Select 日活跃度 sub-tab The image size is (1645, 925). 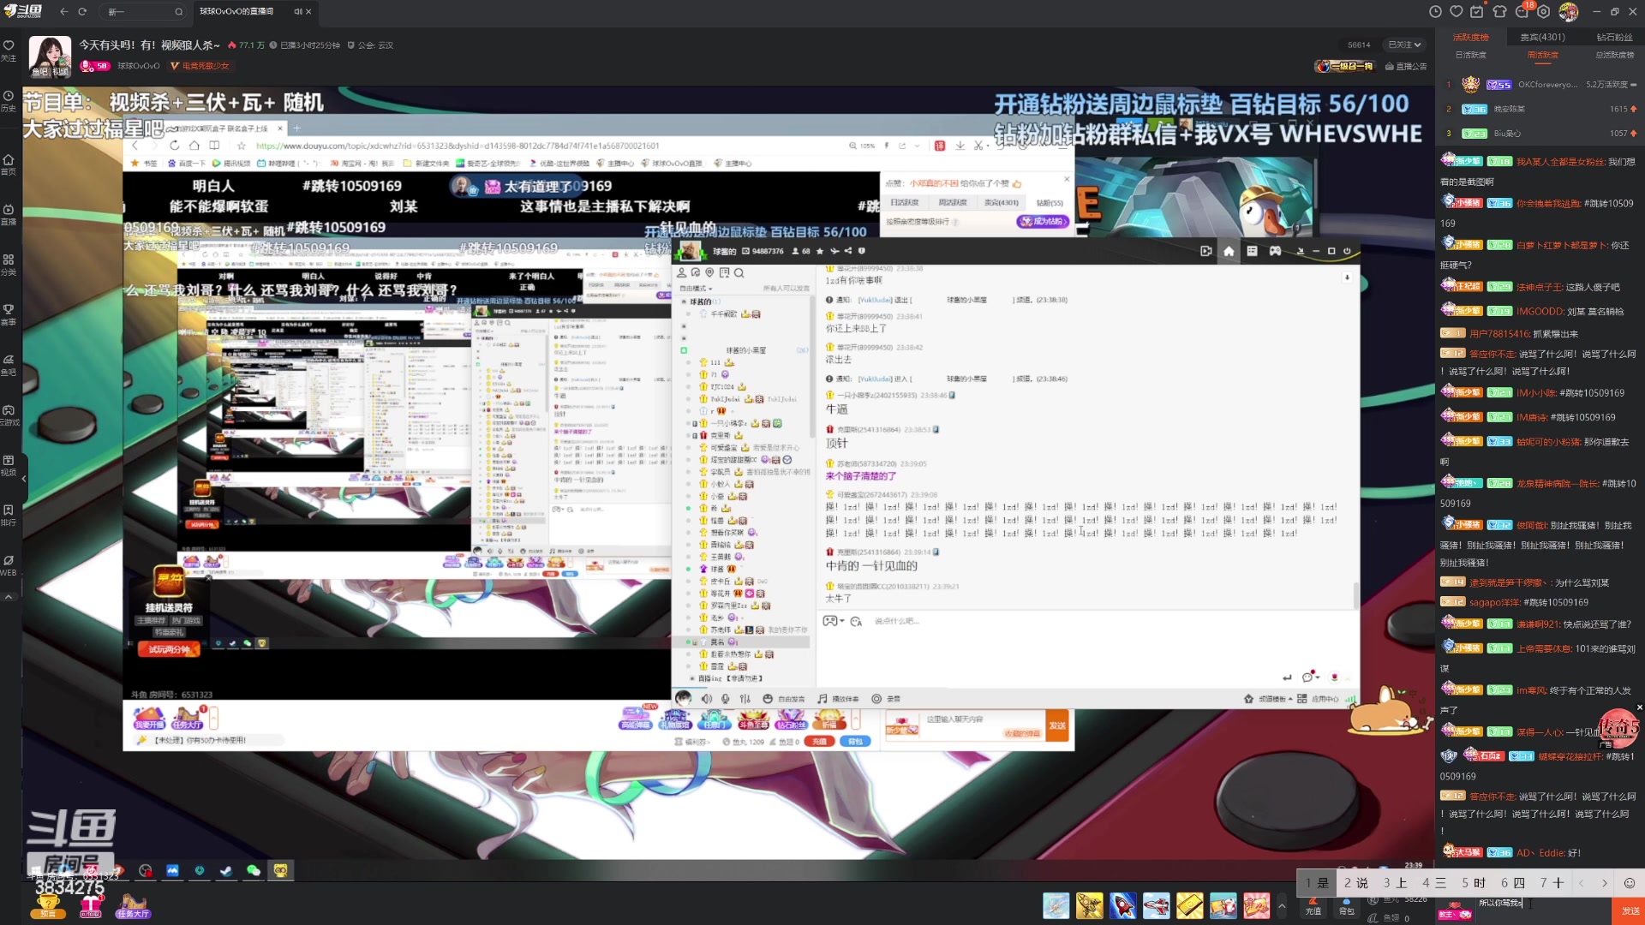(x=1471, y=55)
